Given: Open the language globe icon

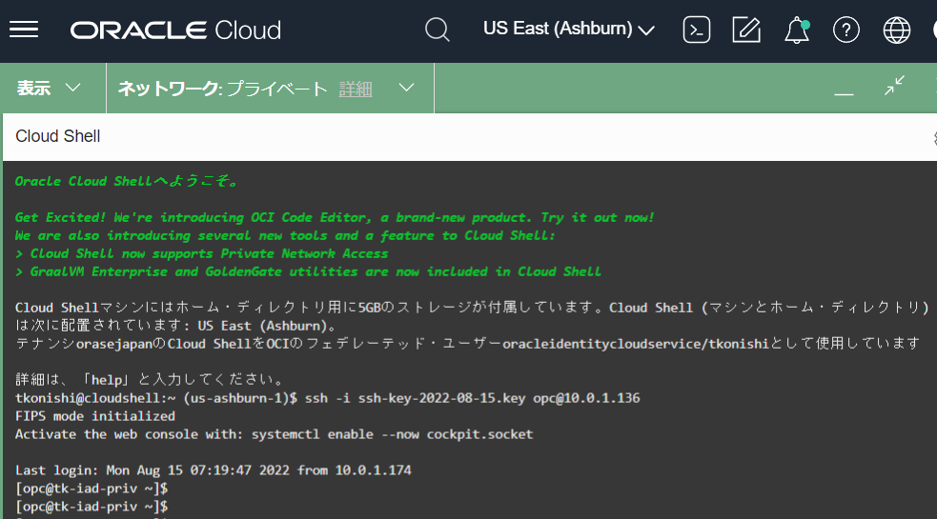Looking at the screenshot, I should point(896,30).
